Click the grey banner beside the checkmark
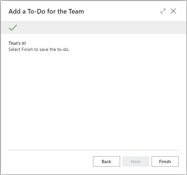 [101, 27]
